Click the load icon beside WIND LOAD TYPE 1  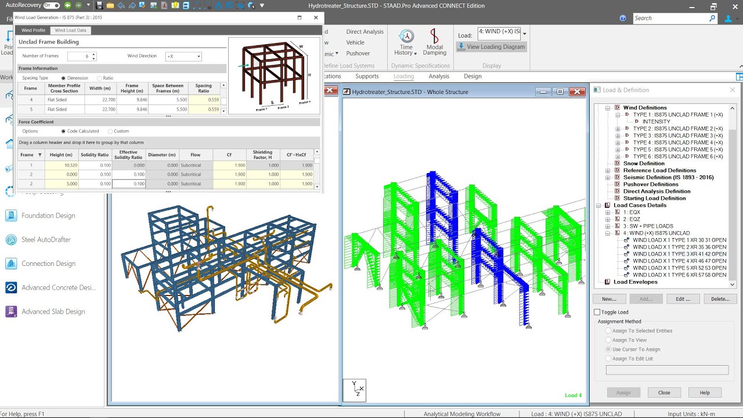tap(626, 240)
